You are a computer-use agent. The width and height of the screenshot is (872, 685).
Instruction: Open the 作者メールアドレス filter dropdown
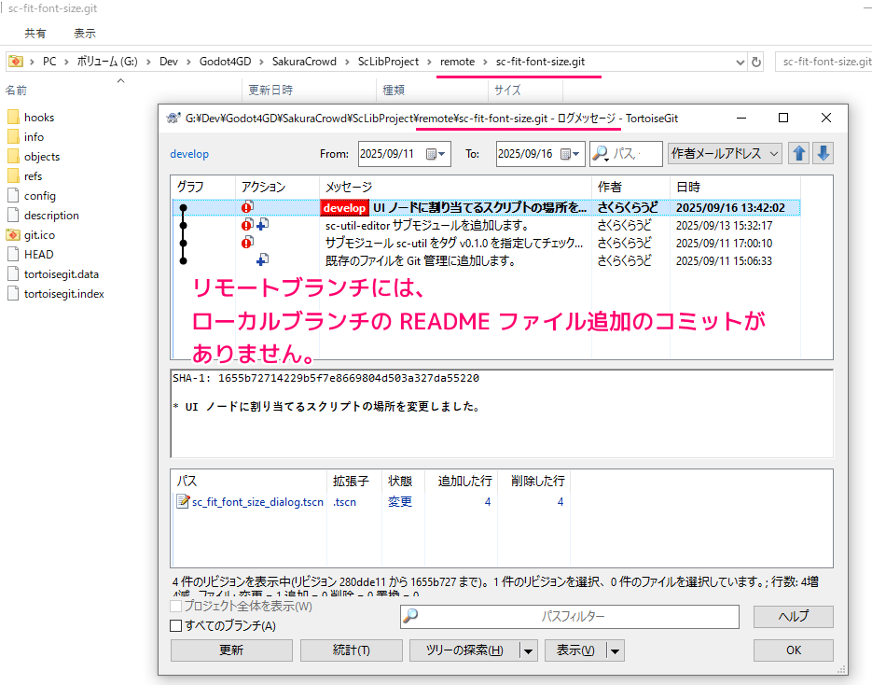click(x=774, y=153)
